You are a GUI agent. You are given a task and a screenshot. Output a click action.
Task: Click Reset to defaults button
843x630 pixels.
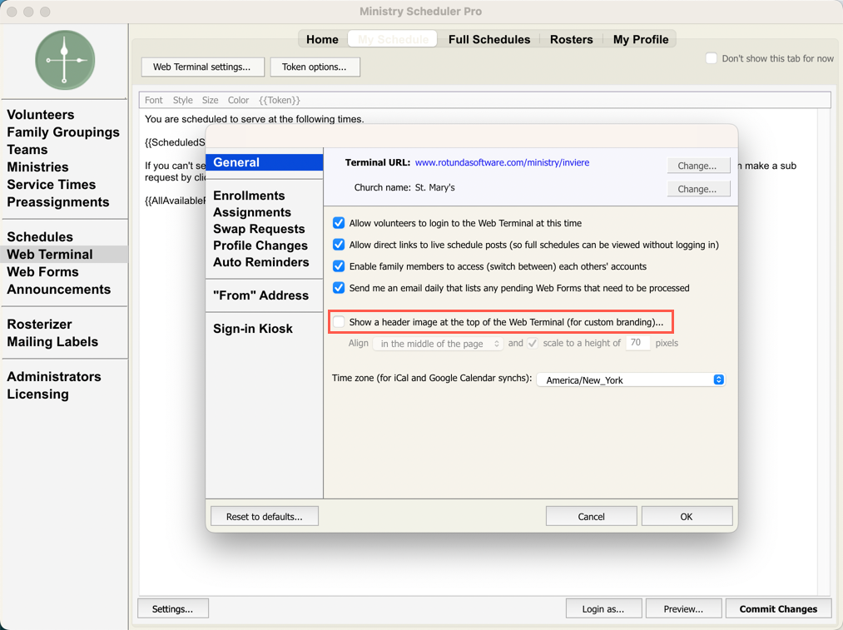pyautogui.click(x=265, y=516)
